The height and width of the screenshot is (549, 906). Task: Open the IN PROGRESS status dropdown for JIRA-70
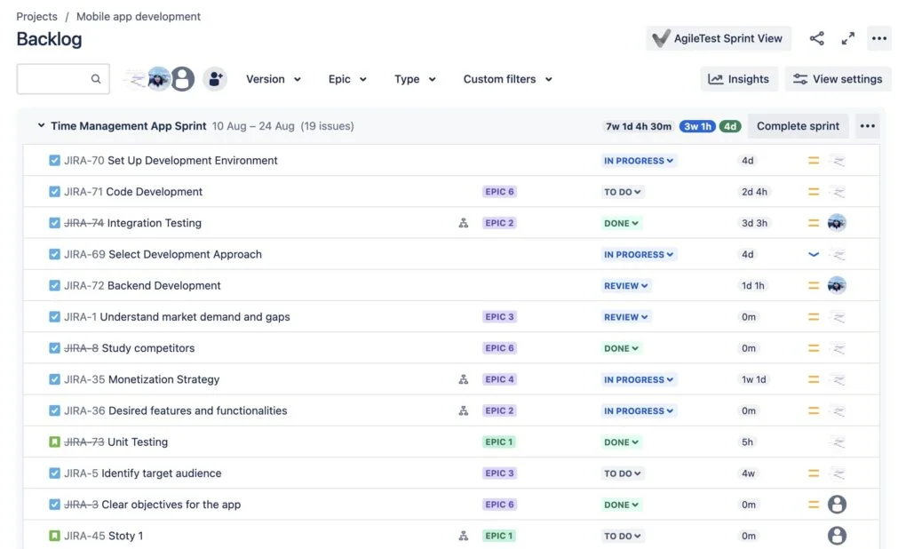pyautogui.click(x=639, y=161)
